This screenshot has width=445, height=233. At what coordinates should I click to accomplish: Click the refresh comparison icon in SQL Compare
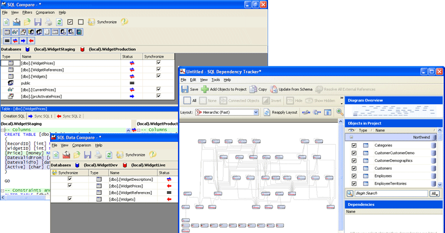59,22
